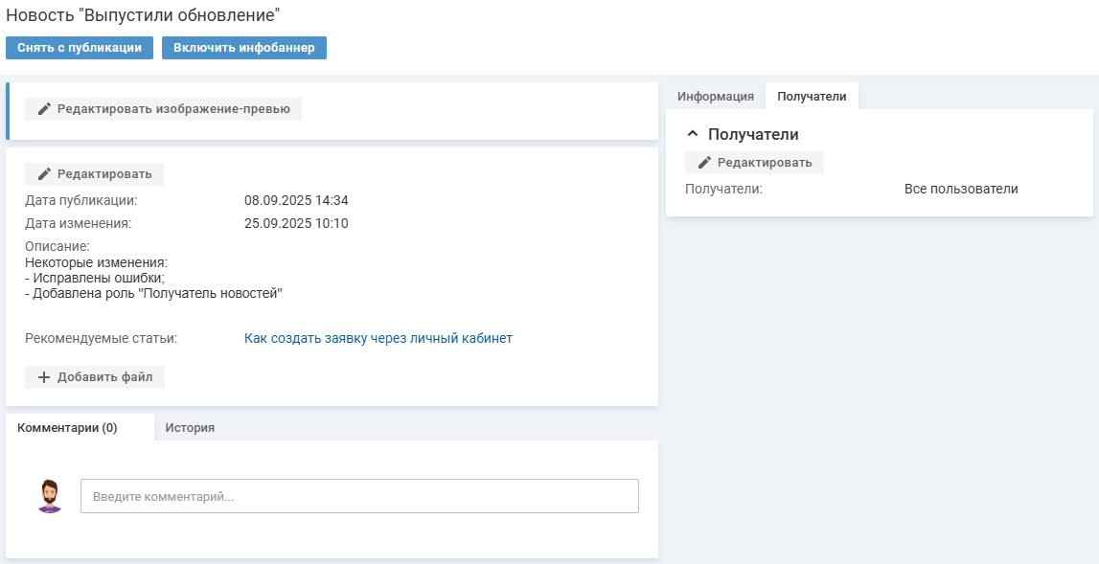The height and width of the screenshot is (564, 1099).
Task: Click the 'Все пользователи' recipients value
Action: pyautogui.click(x=960, y=189)
